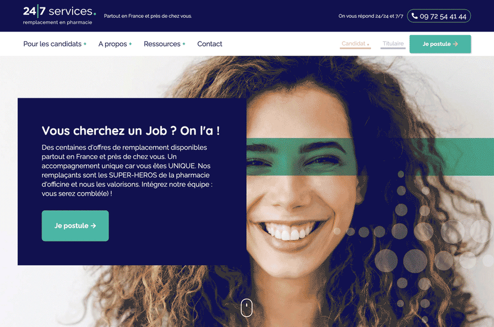Screen dimensions: 494x327
Task: Click the remplacement en pharmacie tagline
Action: pyautogui.click(x=57, y=23)
